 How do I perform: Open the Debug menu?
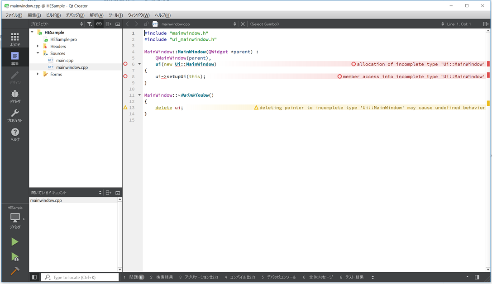(75, 15)
